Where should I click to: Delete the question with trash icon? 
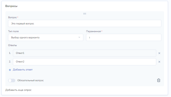point(159,80)
